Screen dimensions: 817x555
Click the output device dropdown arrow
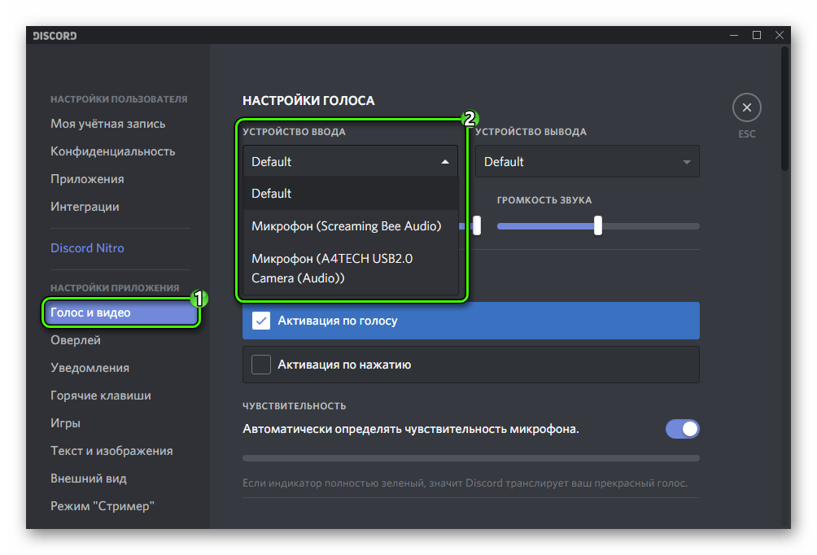tap(687, 162)
